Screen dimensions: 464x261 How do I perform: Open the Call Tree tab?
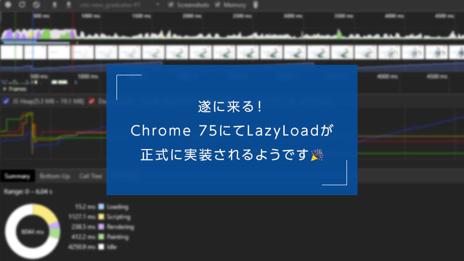click(90, 176)
